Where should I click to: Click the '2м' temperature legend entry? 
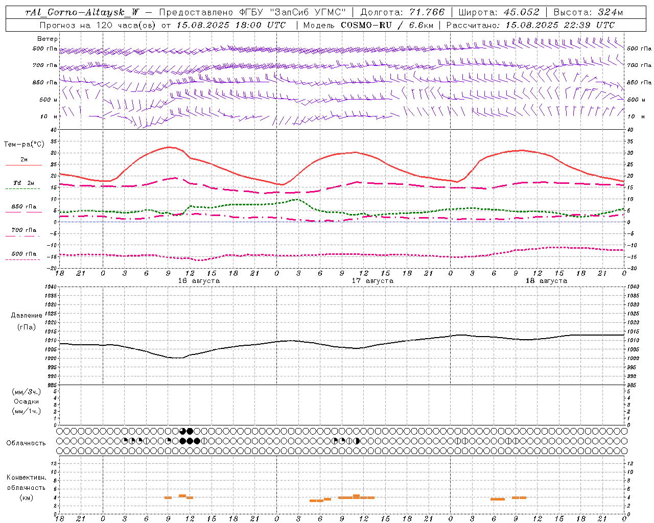pos(24,160)
